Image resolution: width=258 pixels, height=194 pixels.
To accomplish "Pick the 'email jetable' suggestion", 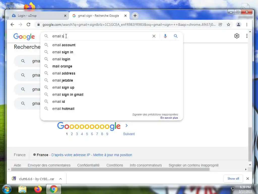I will [x=112, y=81].
